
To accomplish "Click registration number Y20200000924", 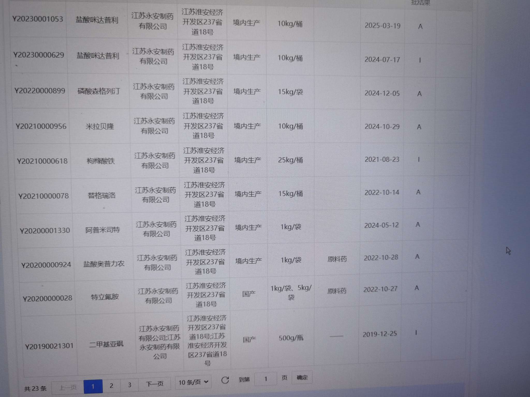I will tap(46, 265).
